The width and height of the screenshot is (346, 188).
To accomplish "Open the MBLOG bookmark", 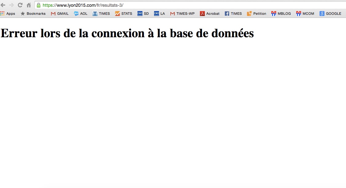I will click(x=281, y=14).
